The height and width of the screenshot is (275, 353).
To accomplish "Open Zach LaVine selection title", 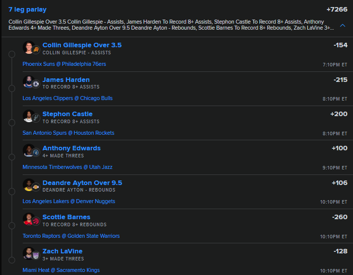I will (x=63, y=251).
